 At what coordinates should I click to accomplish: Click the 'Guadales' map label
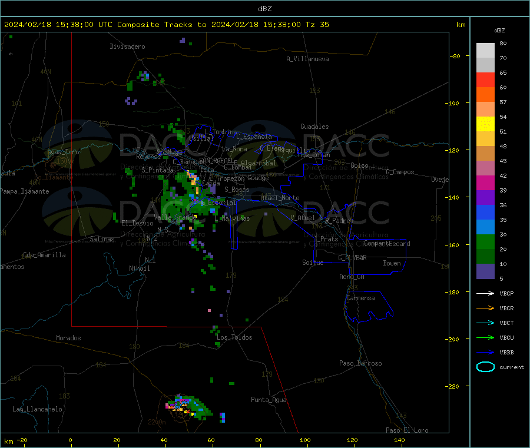point(314,127)
